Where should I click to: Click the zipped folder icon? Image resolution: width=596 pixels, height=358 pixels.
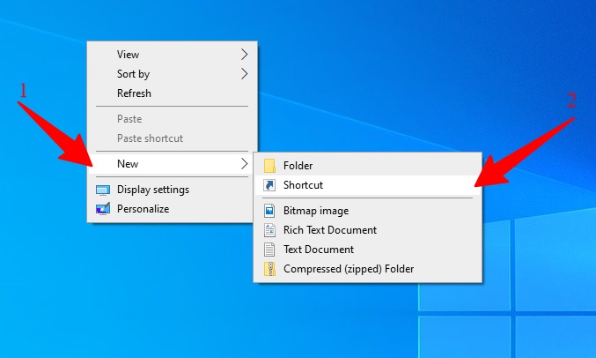269,269
